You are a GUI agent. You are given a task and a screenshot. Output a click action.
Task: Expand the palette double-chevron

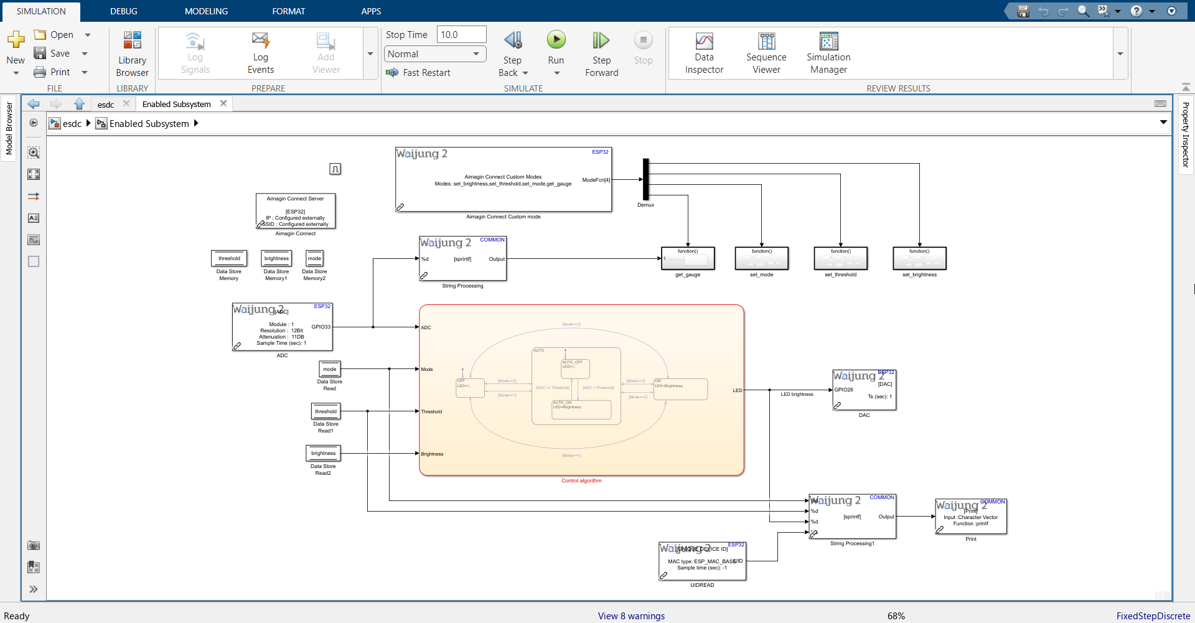point(34,589)
